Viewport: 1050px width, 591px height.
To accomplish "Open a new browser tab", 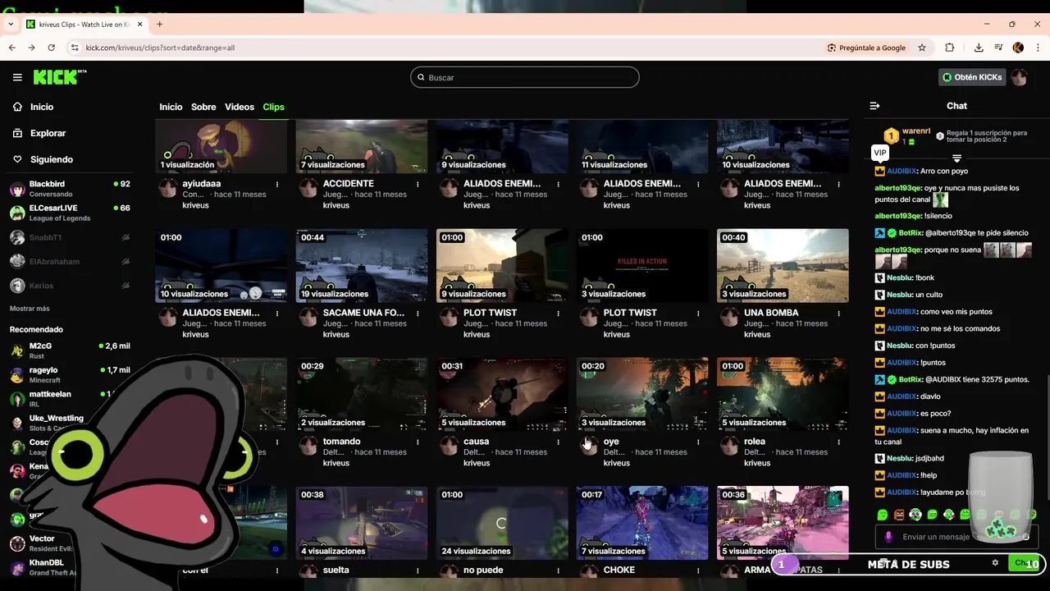I will (x=160, y=25).
